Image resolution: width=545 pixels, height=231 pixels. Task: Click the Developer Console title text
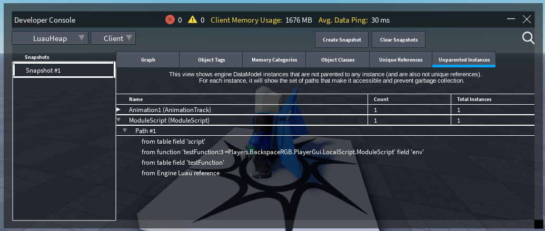(x=45, y=20)
